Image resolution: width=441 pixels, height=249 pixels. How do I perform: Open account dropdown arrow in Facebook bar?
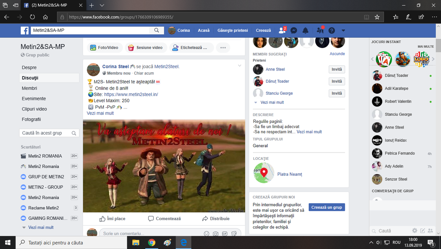343,30
